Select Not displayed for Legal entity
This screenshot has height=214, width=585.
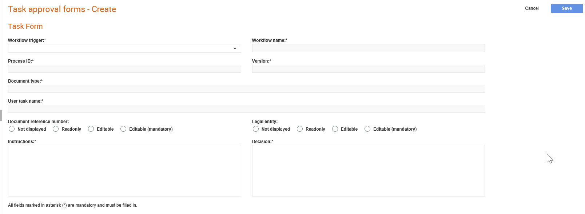pyautogui.click(x=256, y=129)
